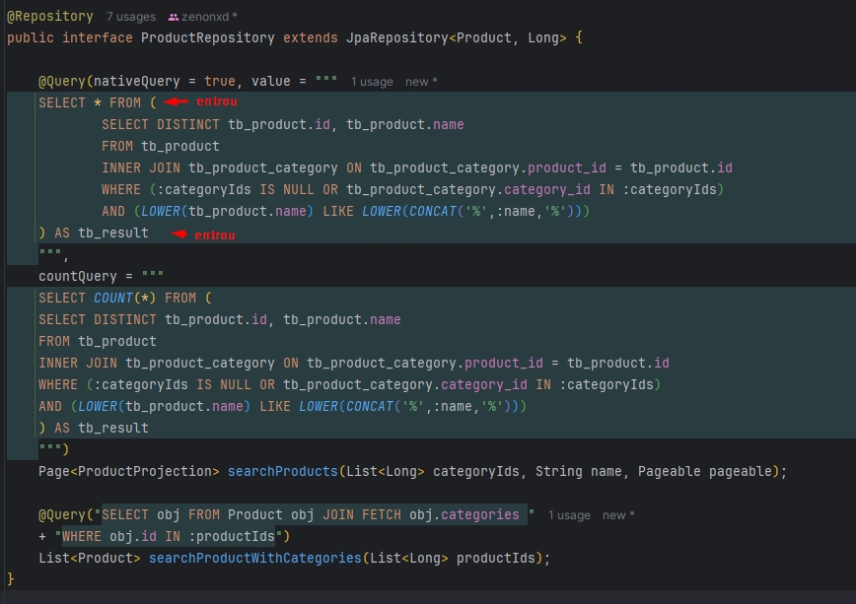856x604 pixels.
Task: Click the true value after nativeQuery
Action: (x=219, y=81)
